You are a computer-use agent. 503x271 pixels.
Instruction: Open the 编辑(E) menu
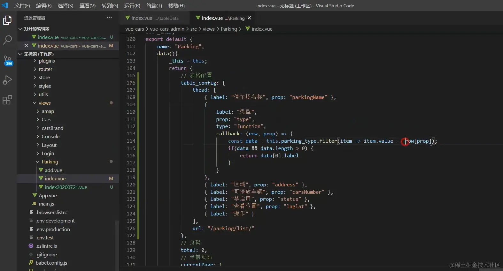pyautogui.click(x=44, y=6)
